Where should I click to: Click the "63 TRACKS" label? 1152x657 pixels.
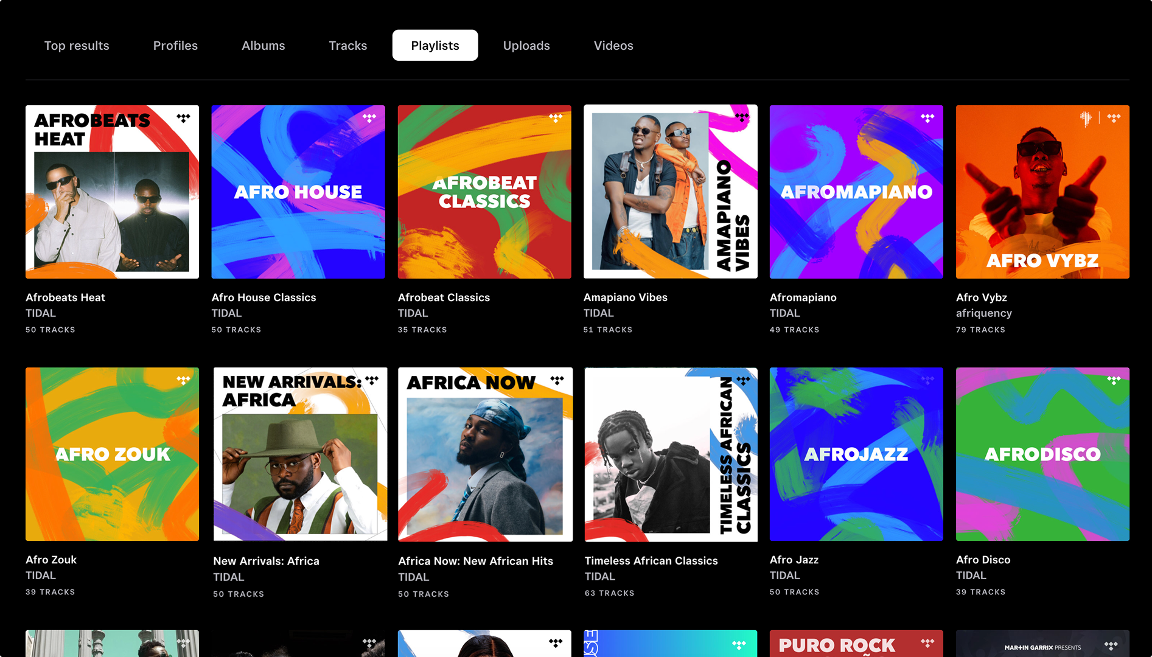609,593
